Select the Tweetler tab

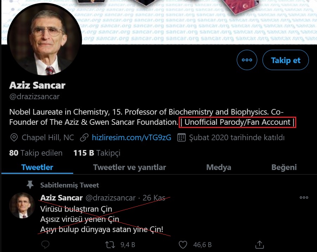click(x=37, y=167)
